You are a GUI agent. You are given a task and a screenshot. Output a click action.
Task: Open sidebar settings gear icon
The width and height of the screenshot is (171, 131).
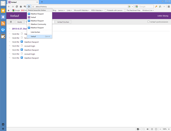[3, 129]
